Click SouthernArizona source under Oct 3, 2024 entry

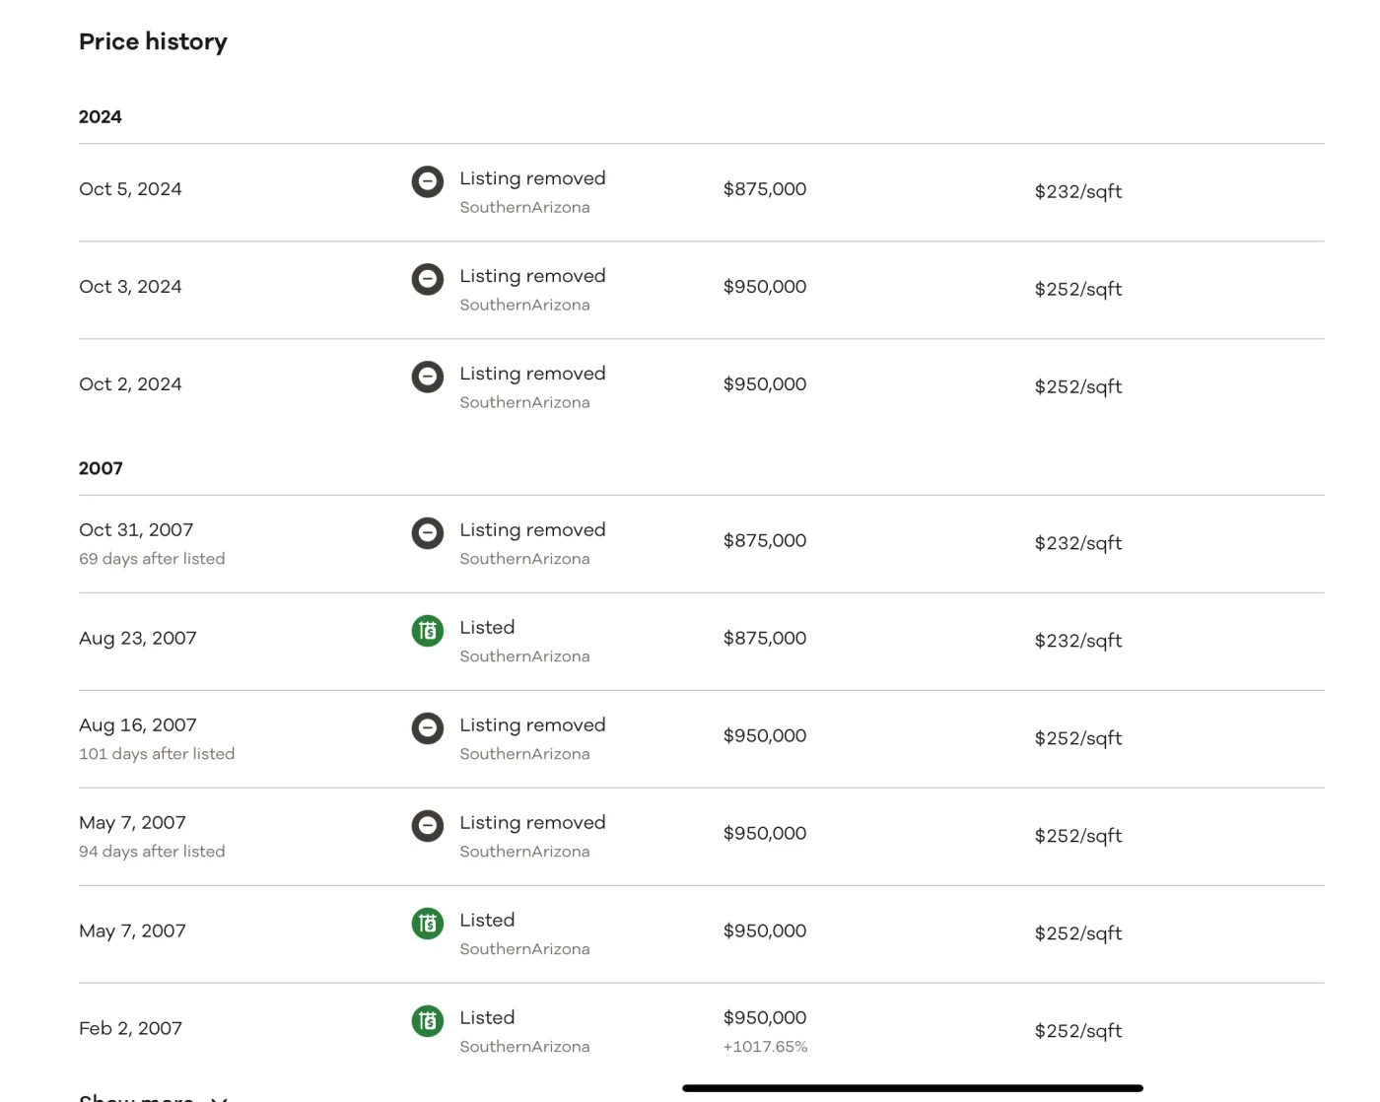(x=524, y=306)
